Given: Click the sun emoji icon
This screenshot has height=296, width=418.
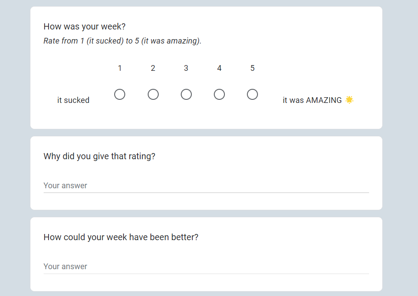Looking at the screenshot, I should click(349, 100).
